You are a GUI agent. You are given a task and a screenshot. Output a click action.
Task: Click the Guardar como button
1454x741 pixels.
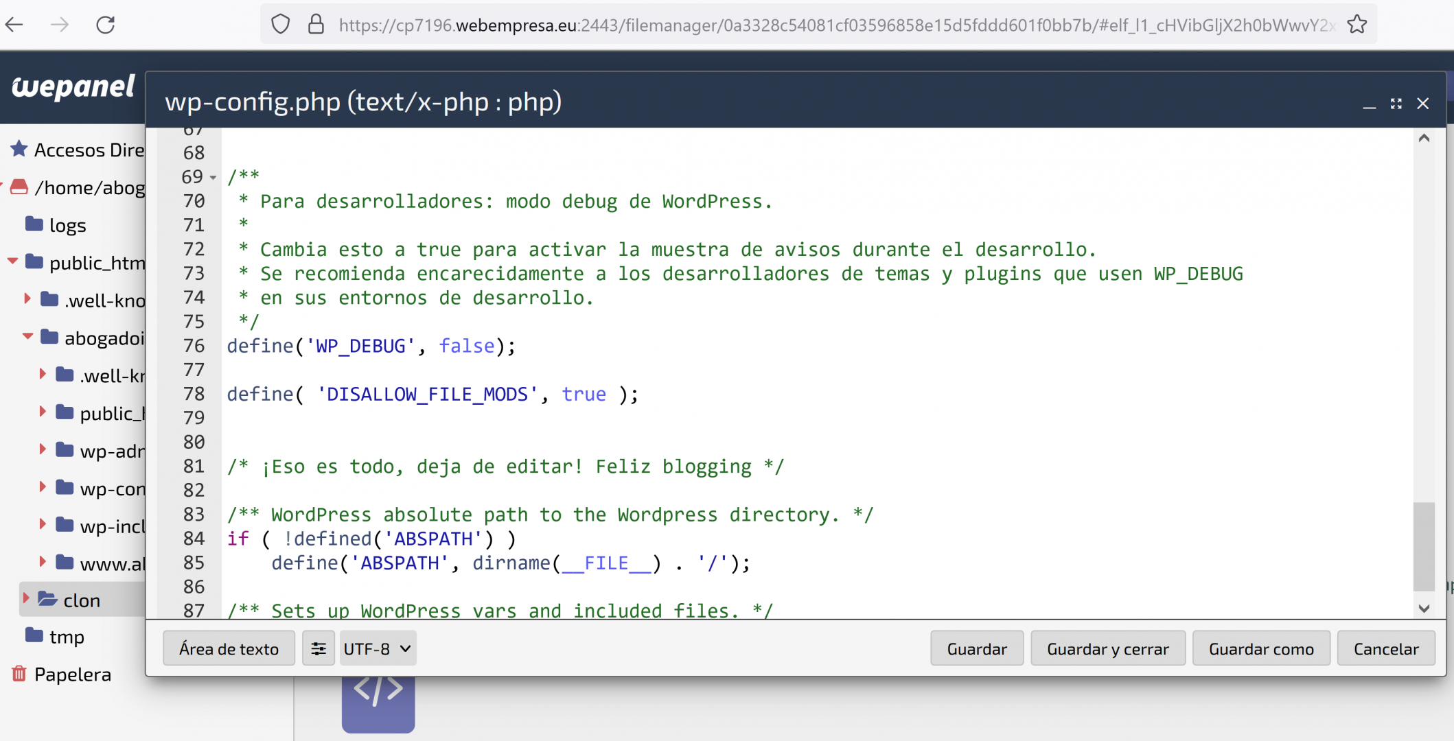1261,648
